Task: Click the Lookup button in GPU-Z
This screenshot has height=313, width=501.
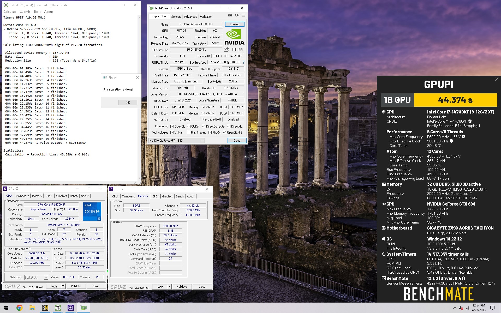Action: pyautogui.click(x=234, y=24)
